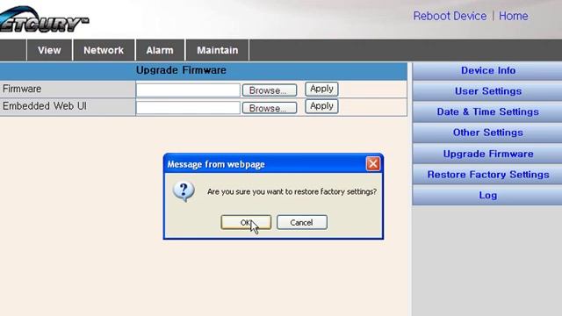The width and height of the screenshot is (562, 316).
Task: Open Device Info in side menu
Action: click(488, 70)
